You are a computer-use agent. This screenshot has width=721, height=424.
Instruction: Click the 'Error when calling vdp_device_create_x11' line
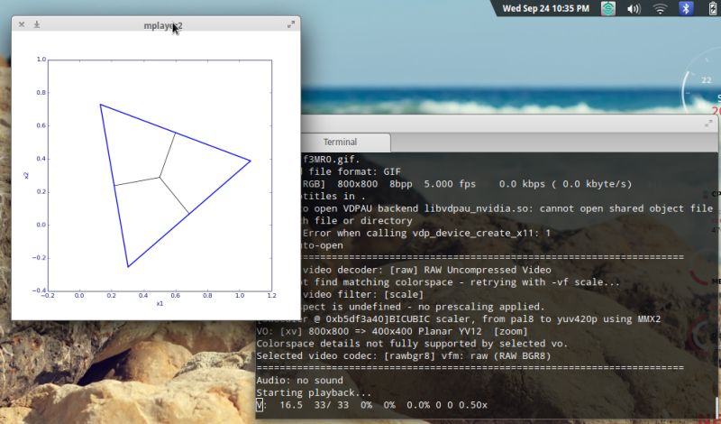[x=425, y=233]
